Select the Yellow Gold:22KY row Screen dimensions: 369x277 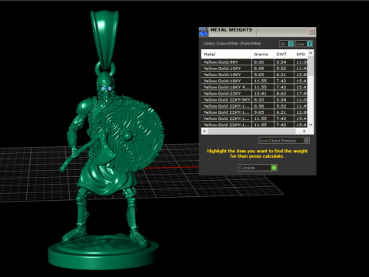[254, 93]
